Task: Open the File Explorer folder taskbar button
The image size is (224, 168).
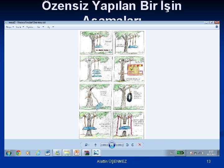Action: click(x=67, y=153)
